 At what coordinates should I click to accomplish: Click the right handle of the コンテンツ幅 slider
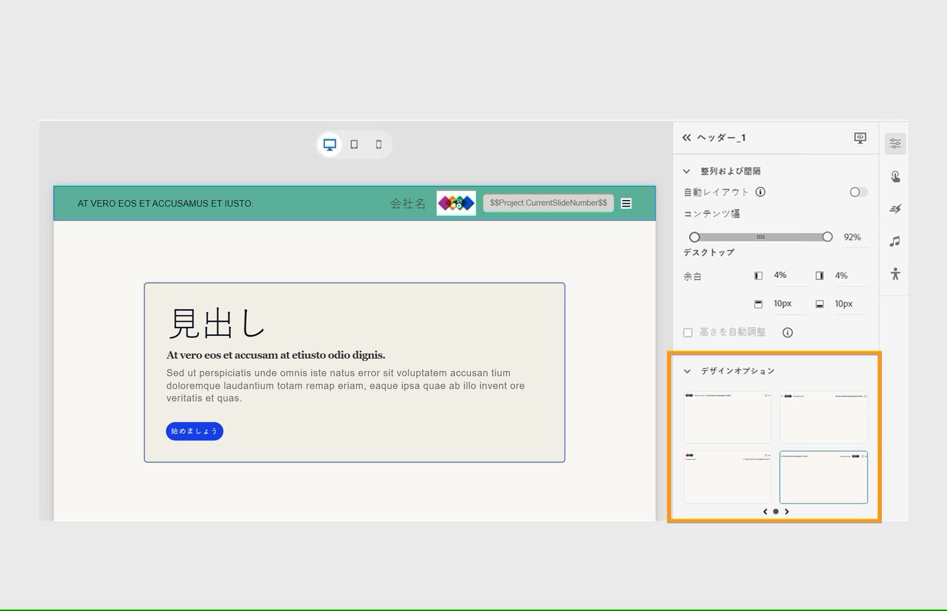[x=827, y=237]
